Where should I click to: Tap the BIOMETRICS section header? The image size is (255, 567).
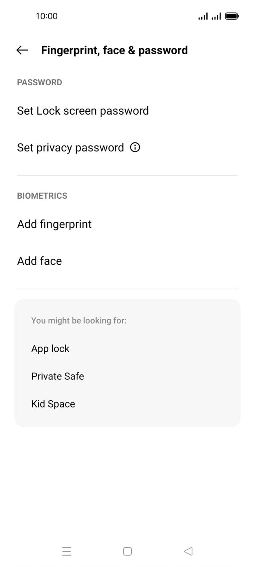(42, 196)
